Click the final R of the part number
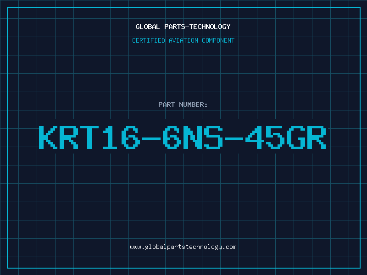Image resolution: width=367 pixels, height=275 pixels. click(x=317, y=137)
